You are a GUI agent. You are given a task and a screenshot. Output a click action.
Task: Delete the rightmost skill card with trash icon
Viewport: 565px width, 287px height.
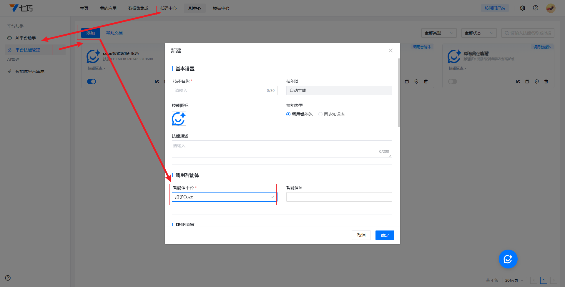(546, 82)
